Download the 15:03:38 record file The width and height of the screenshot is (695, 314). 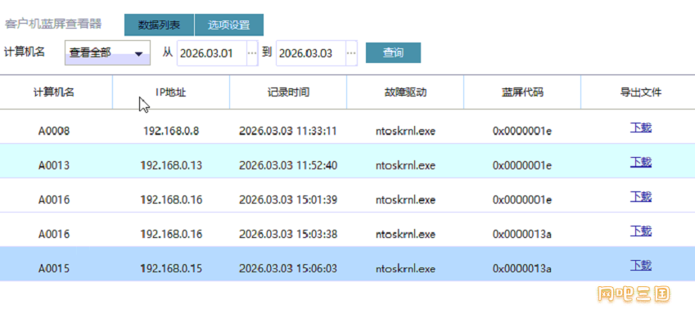pyautogui.click(x=641, y=231)
